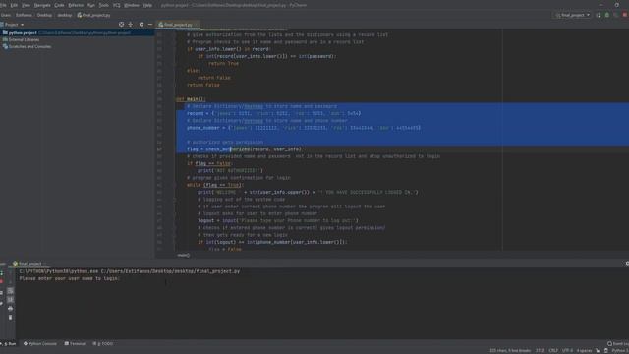Screen dimensions: 629x354
Task: Open the Code menu
Action: click(59, 5)
